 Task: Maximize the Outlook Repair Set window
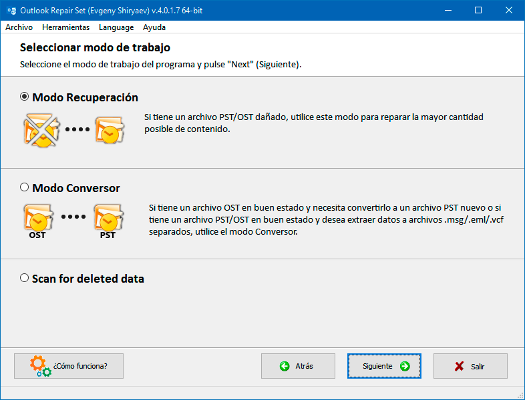point(478,11)
